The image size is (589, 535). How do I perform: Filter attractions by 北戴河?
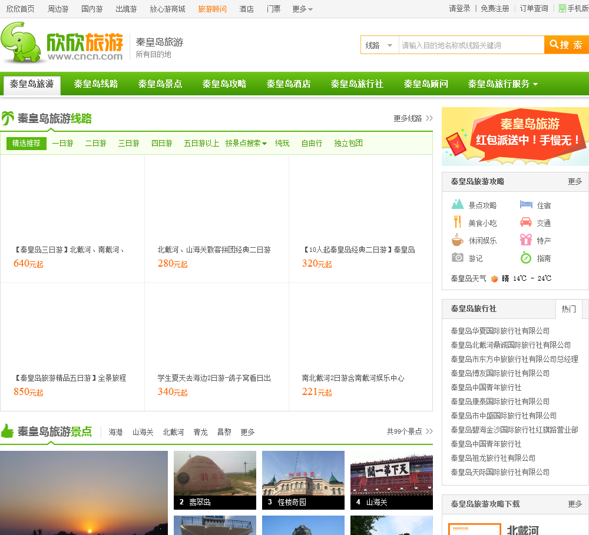[x=174, y=432]
